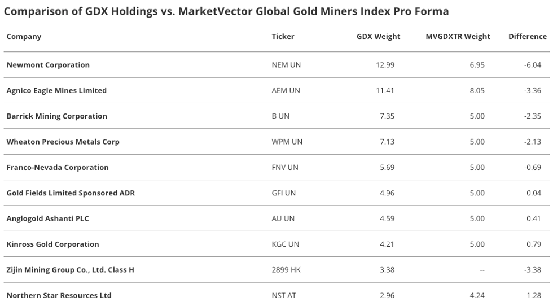Click the table title heading text
Image resolution: width=553 pixels, height=306 pixels.
click(x=226, y=11)
